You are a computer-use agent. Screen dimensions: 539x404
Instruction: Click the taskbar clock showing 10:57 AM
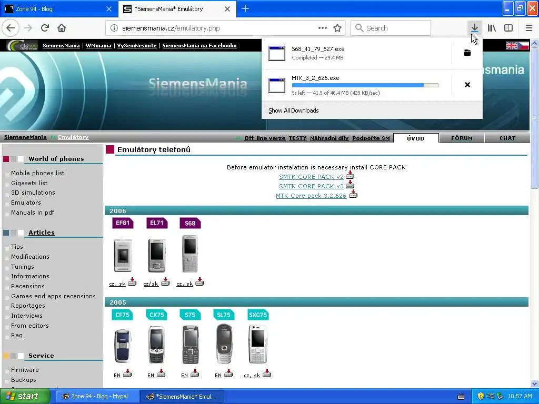click(x=520, y=396)
